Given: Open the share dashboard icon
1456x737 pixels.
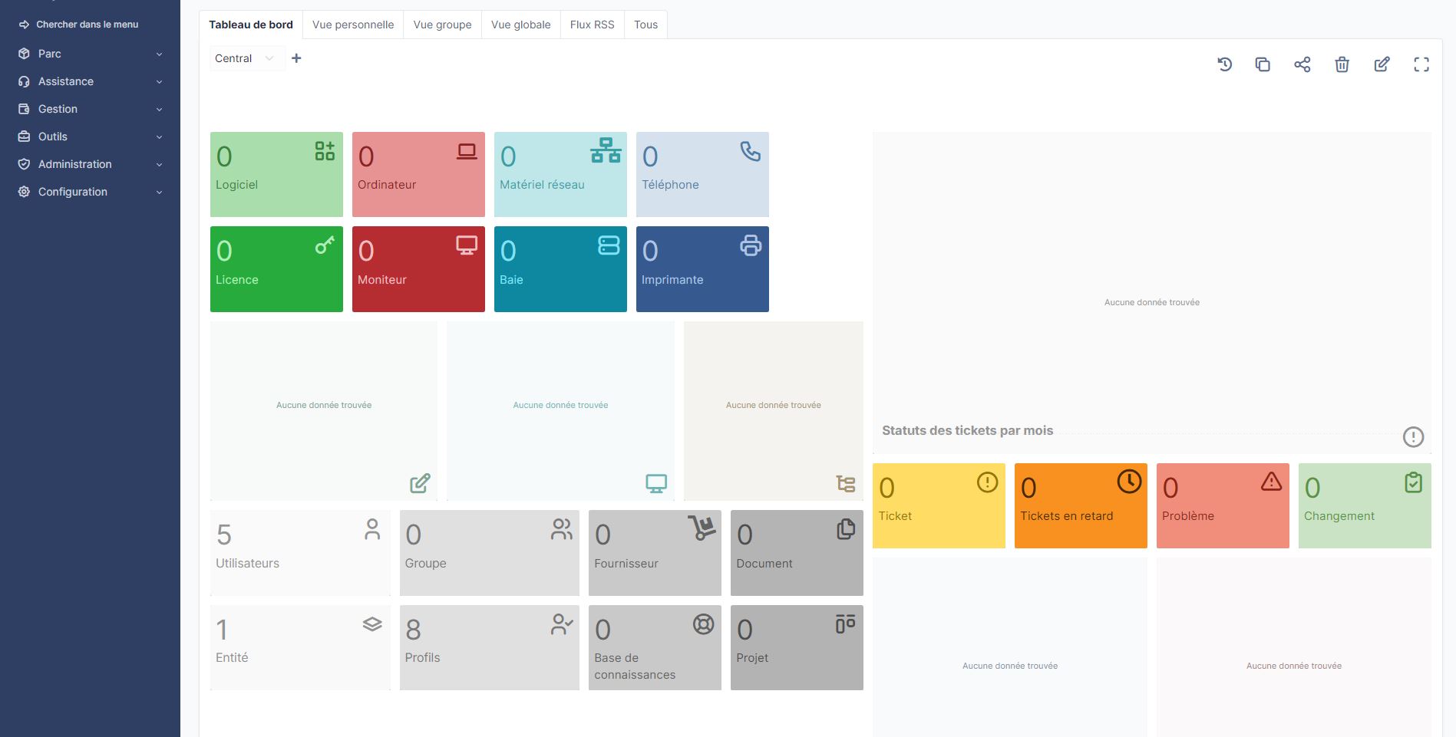Looking at the screenshot, I should point(1302,64).
